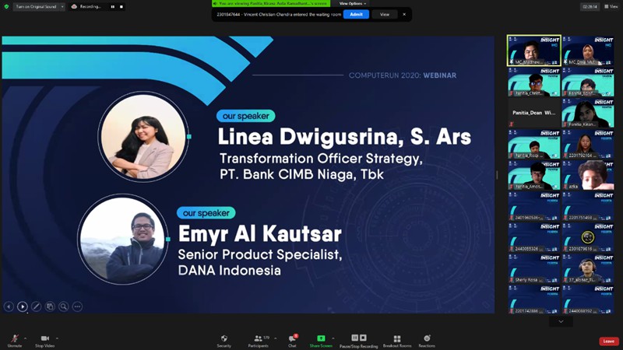Image resolution: width=623 pixels, height=350 pixels.
Task: Go to the previous slide in the presentation
Action: point(9,306)
